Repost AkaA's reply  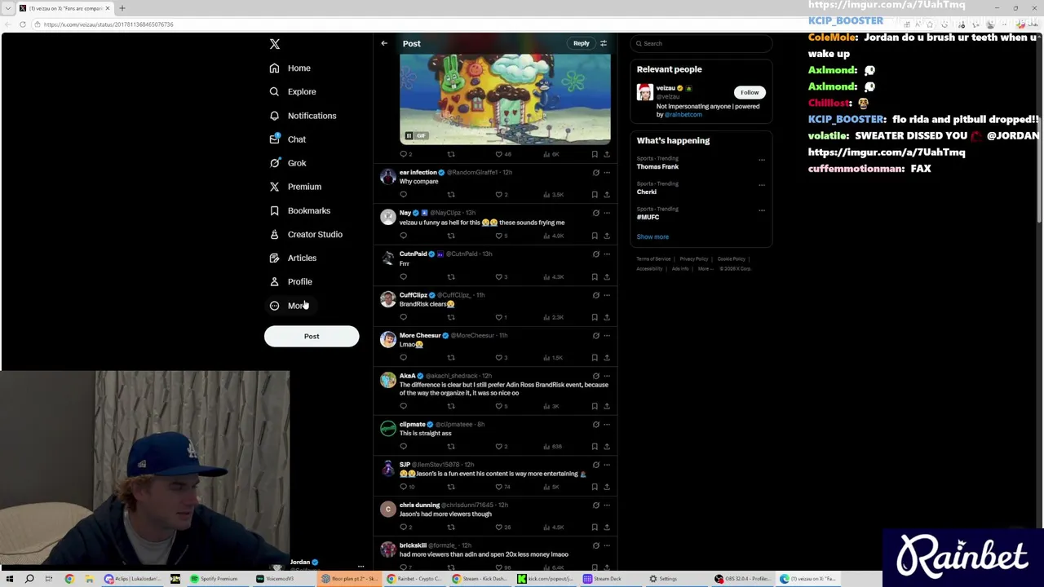[x=451, y=406]
